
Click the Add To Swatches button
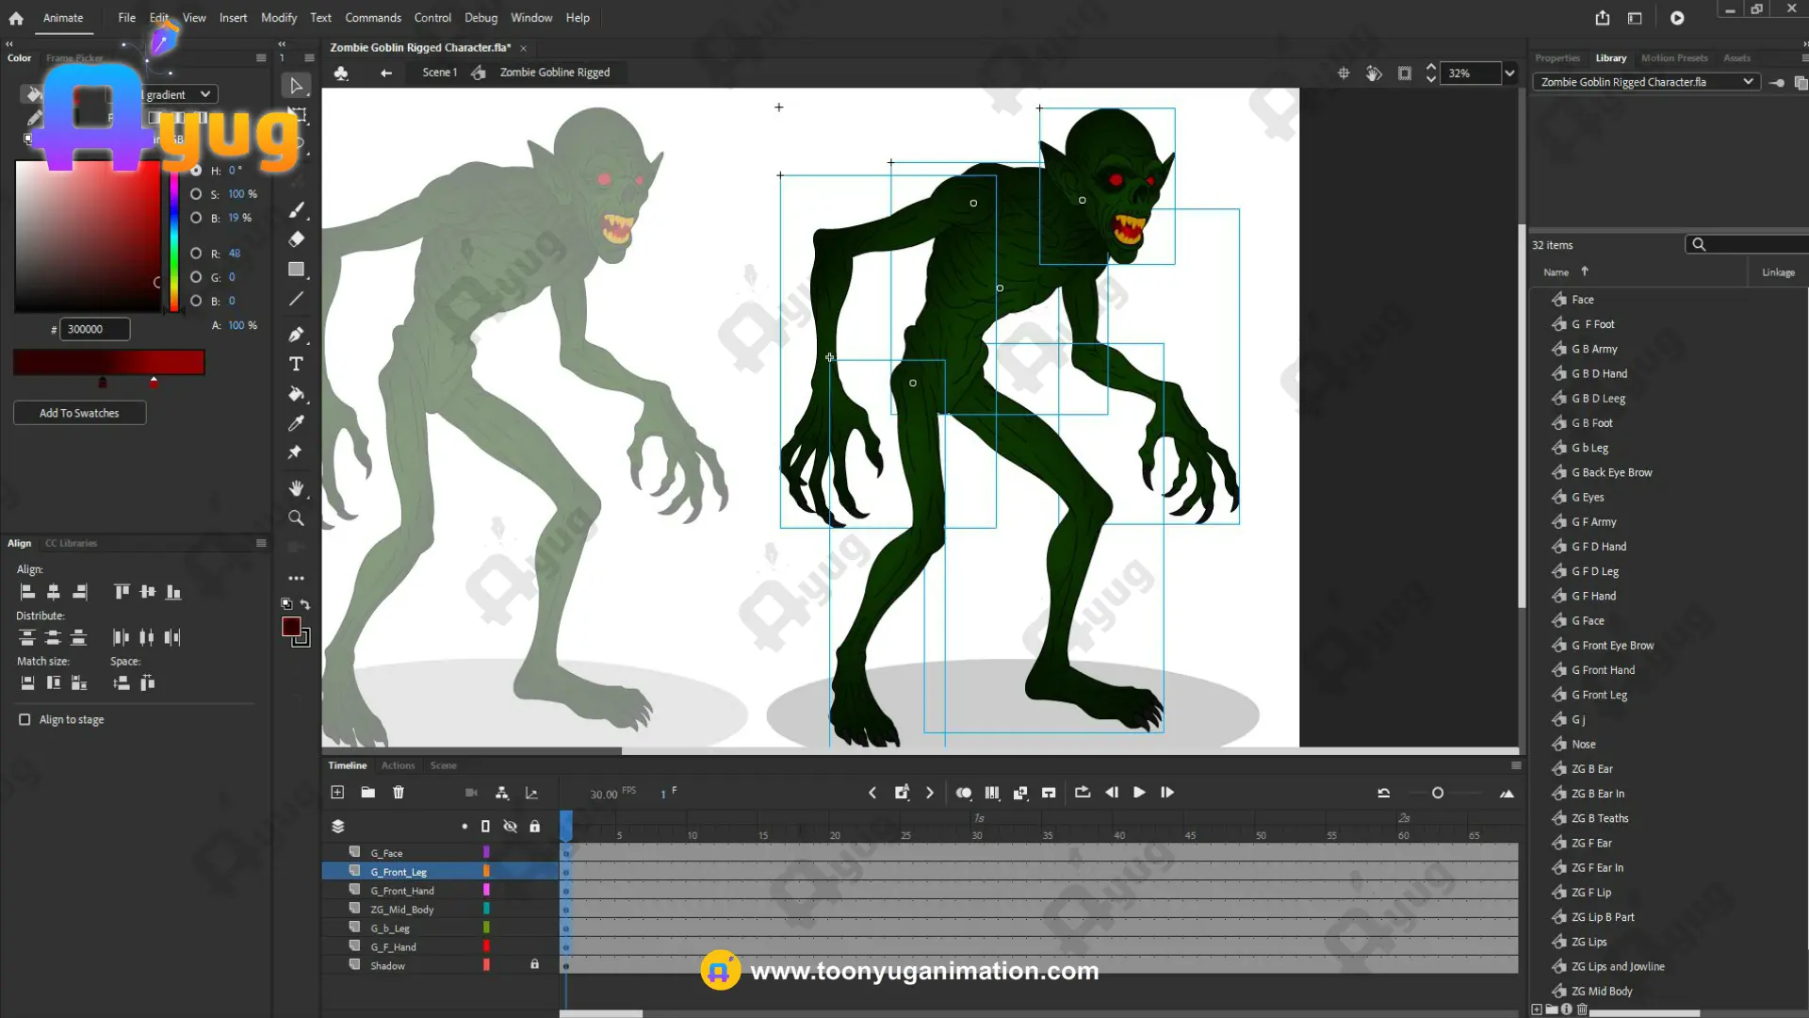click(x=79, y=413)
